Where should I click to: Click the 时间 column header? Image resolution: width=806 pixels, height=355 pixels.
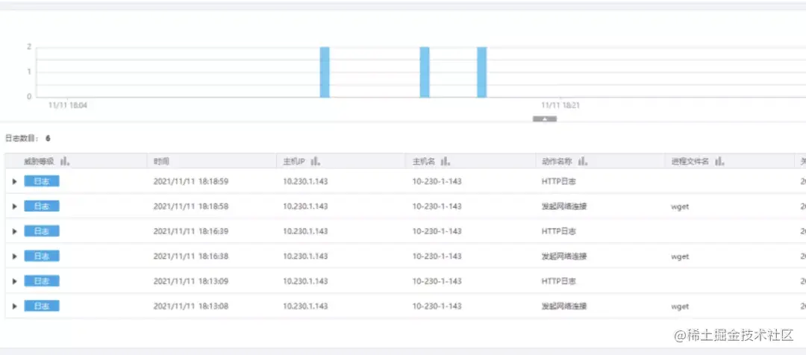(161, 161)
